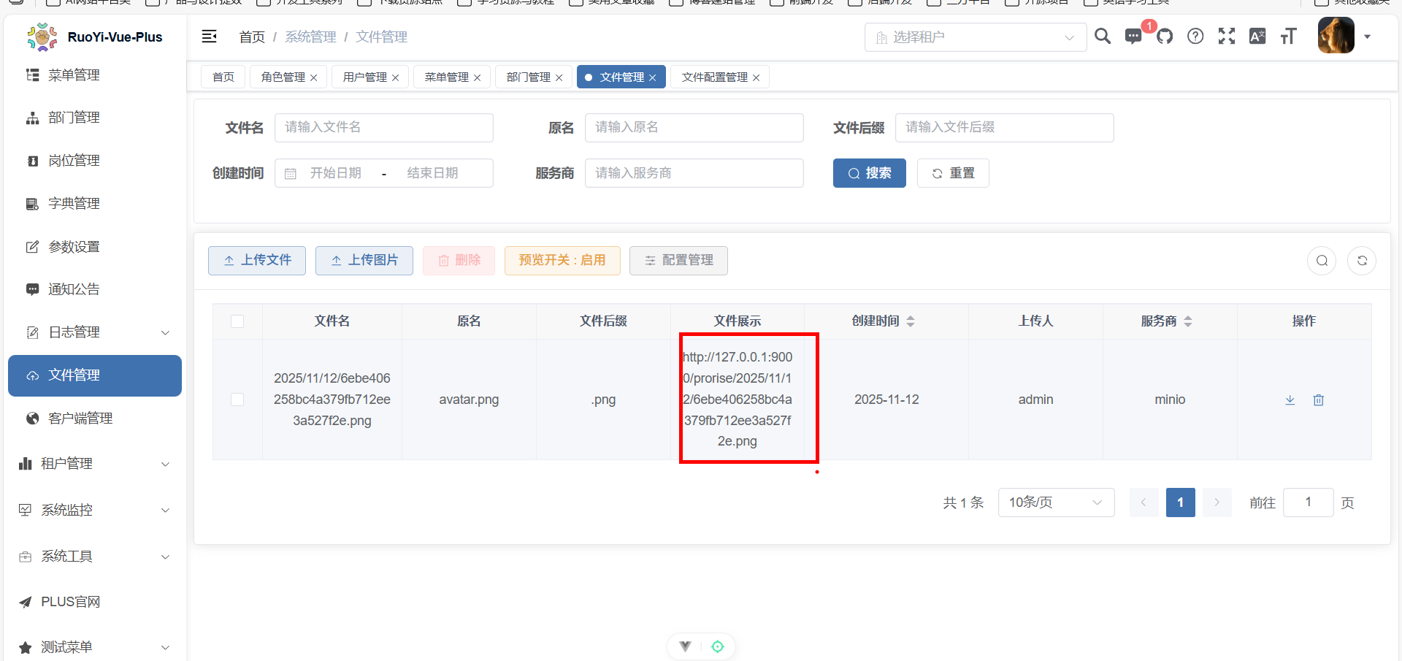
Task: Click the 上传文件 button
Action: pyautogui.click(x=257, y=260)
